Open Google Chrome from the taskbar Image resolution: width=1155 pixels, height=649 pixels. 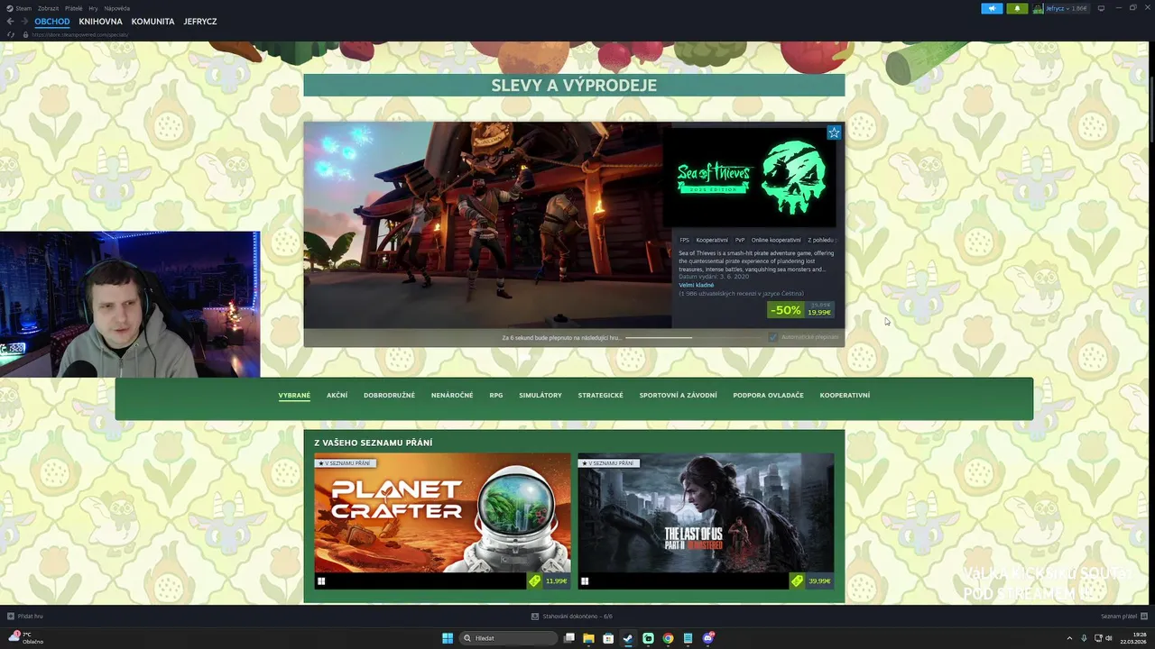point(668,638)
